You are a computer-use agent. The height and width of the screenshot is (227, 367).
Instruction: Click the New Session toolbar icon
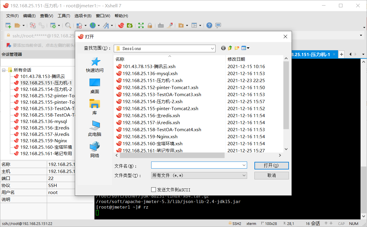[x=8, y=25]
